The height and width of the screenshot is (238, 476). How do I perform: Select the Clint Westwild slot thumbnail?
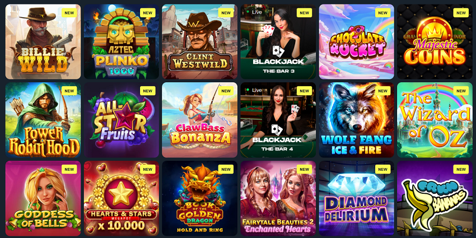(200, 41)
